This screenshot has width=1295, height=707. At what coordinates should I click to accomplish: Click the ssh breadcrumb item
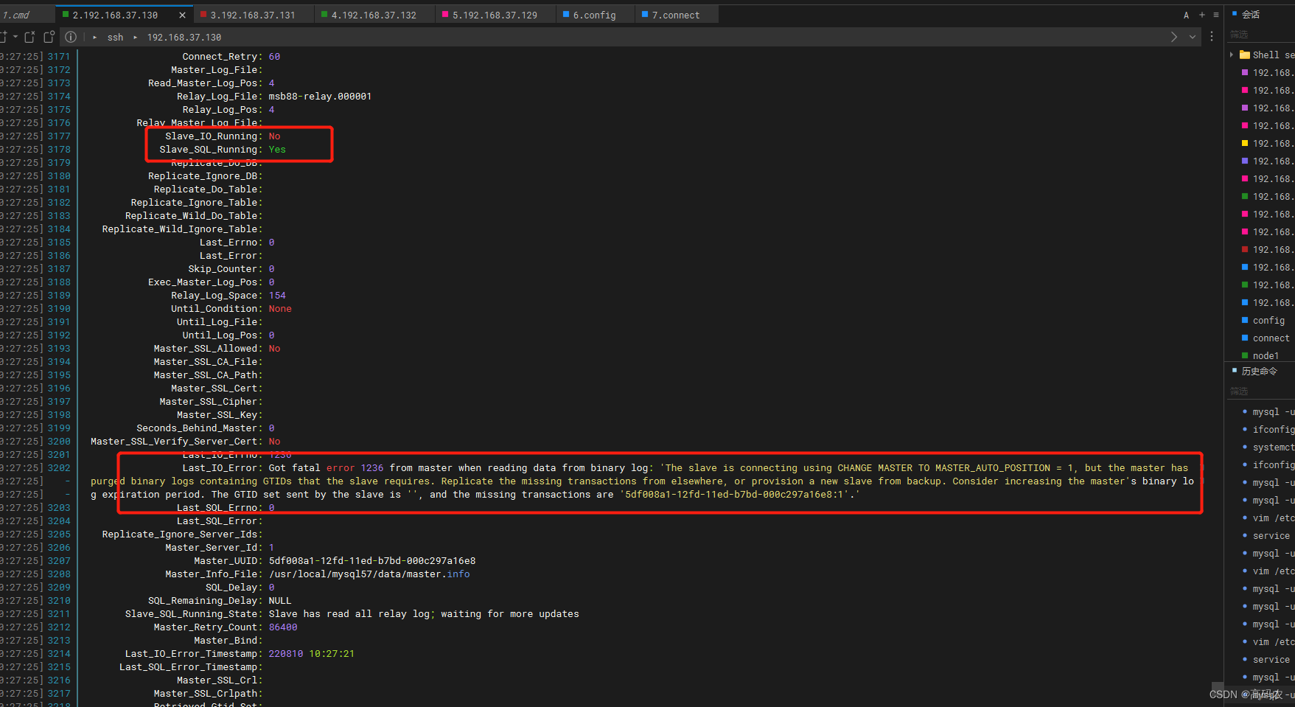[115, 37]
